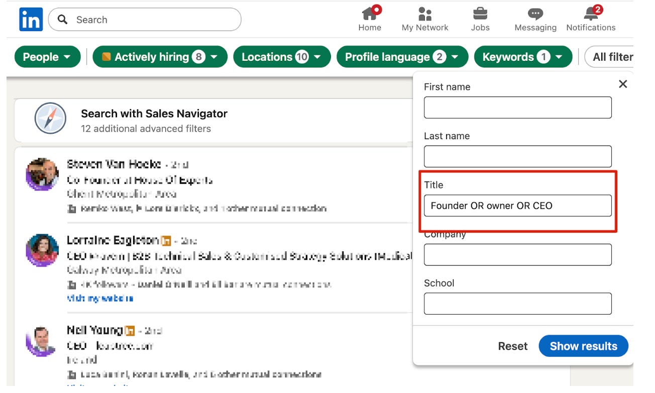Click the LinkedIn badge beside Lorraine Eagleton
This screenshot has width=655, height=393.
tap(166, 241)
